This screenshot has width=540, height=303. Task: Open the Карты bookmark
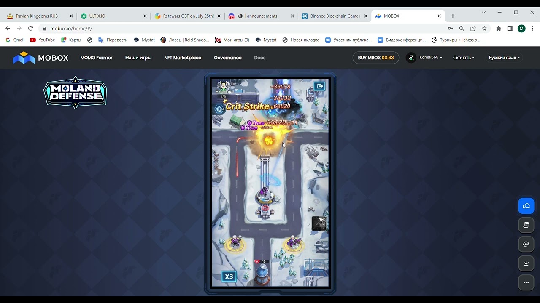pos(71,40)
